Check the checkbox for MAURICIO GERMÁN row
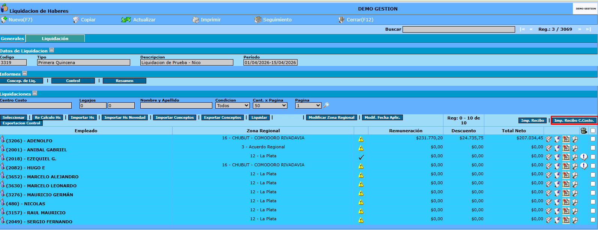This screenshot has height=230, width=598. tap(593, 193)
